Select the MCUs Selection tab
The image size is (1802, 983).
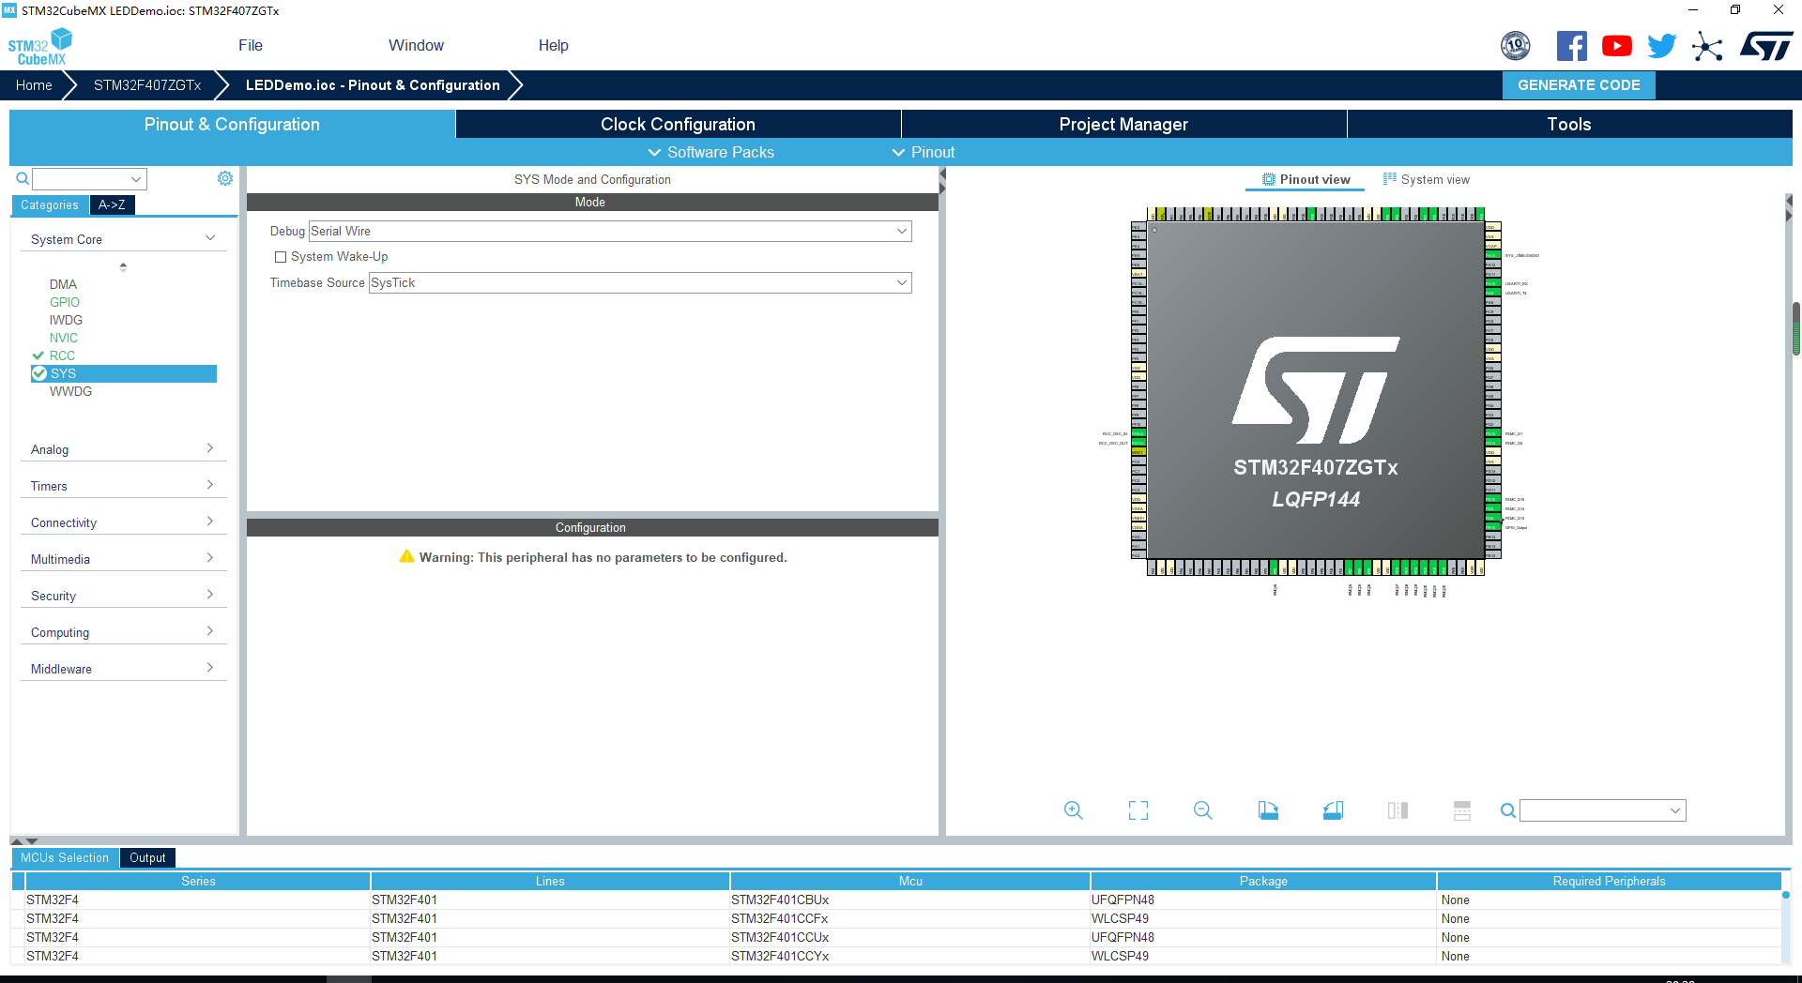tap(65, 857)
